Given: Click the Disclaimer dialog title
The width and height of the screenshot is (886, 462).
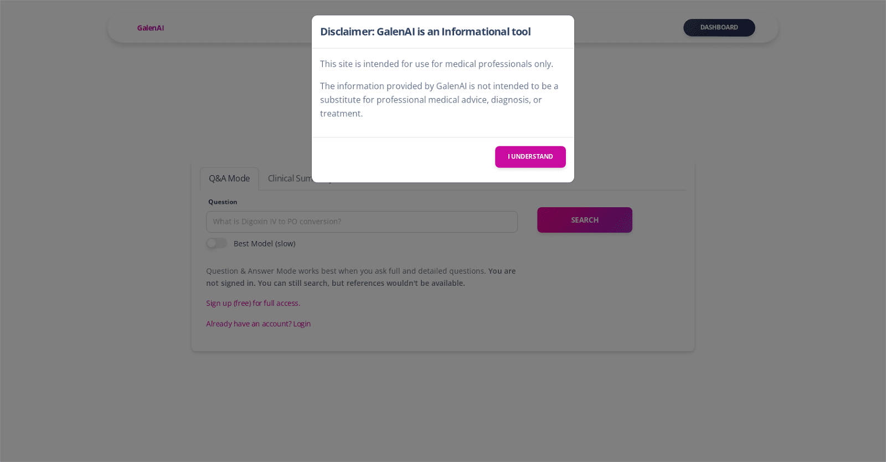Looking at the screenshot, I should pos(425,32).
